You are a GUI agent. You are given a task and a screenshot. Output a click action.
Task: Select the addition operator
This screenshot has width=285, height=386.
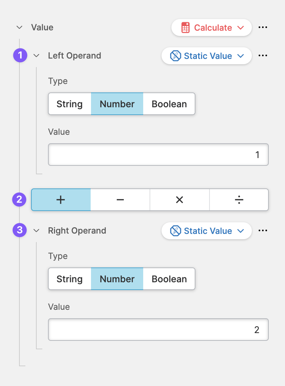(61, 200)
